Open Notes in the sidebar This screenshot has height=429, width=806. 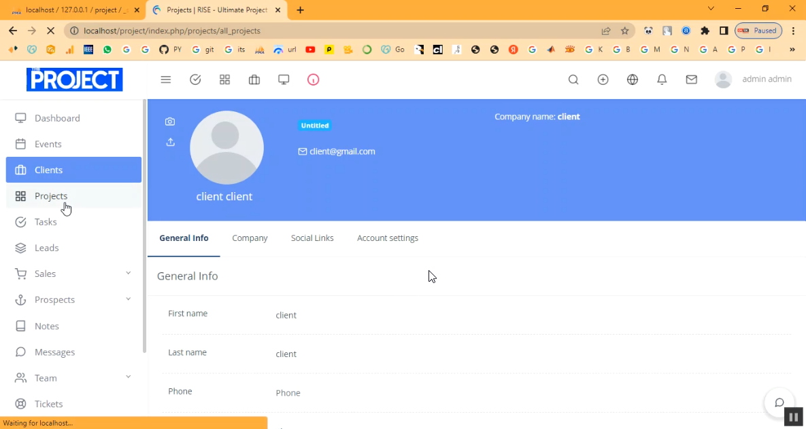pos(73,326)
